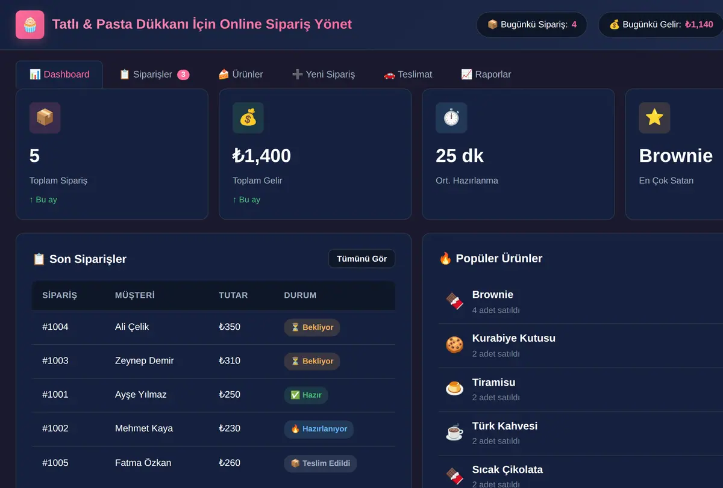
Task: Click the TUTAR column header
Action: [x=233, y=295]
